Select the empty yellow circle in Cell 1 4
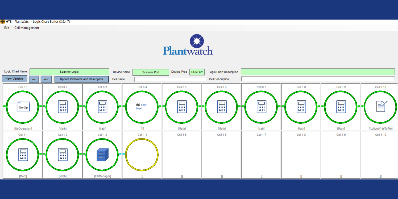 142,154
